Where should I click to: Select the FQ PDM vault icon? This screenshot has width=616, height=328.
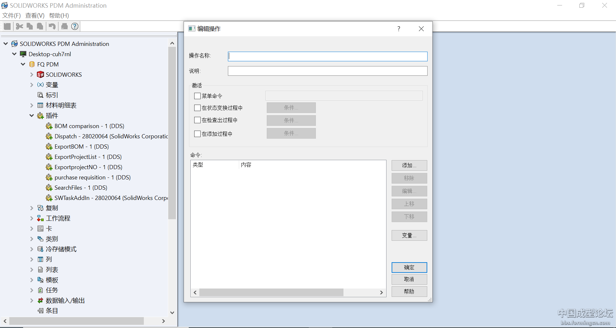coord(32,65)
